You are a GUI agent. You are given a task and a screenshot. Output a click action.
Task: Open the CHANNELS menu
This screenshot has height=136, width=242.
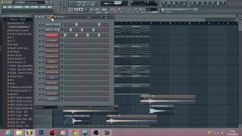click(18, 7)
